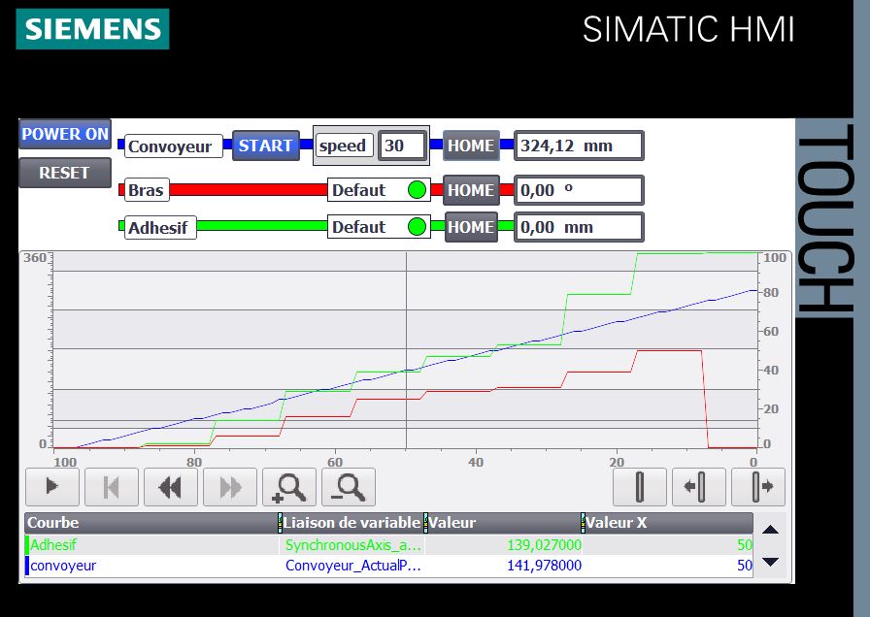This screenshot has height=617, width=870.
Task: Edit the speed value field
Action: pyautogui.click(x=403, y=146)
